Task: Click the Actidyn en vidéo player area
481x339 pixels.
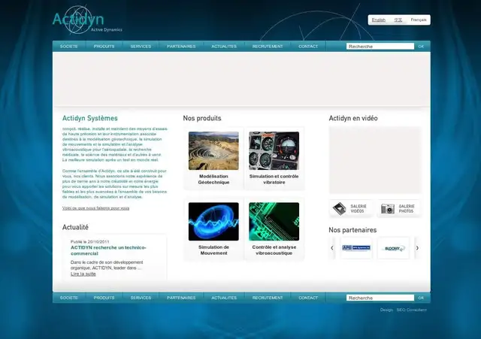Action: point(375,160)
